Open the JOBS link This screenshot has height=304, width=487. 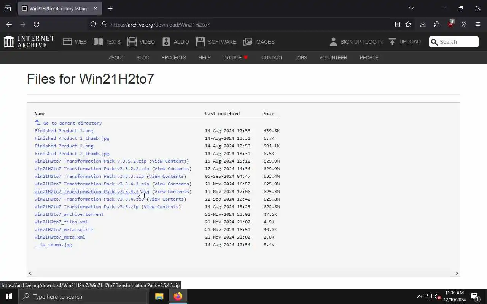[301, 58]
